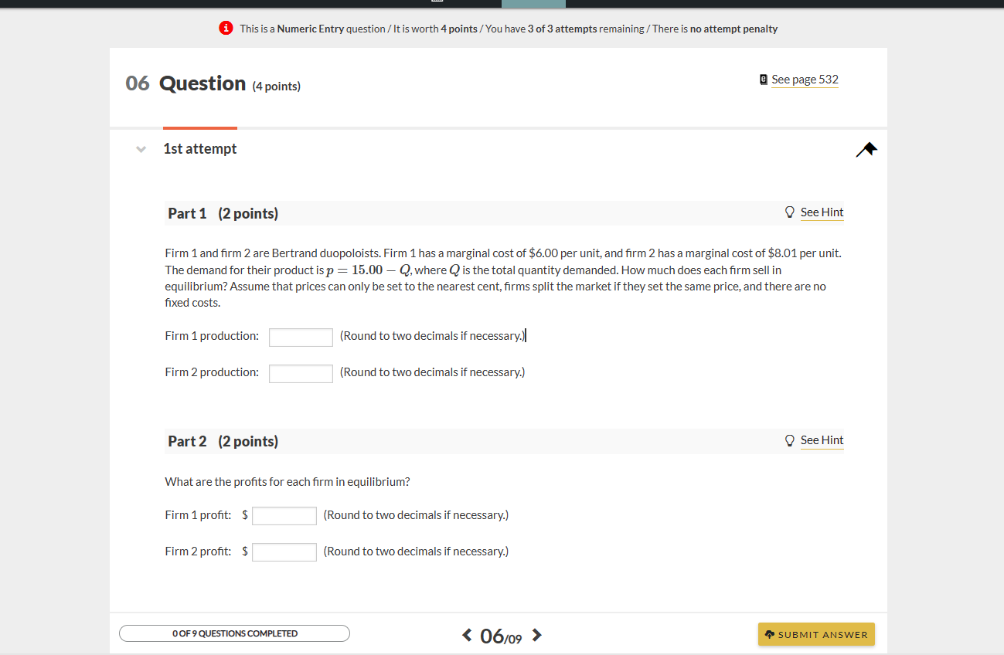Open the question navigation right chevron
The width and height of the screenshot is (1004, 655).
[536, 634]
